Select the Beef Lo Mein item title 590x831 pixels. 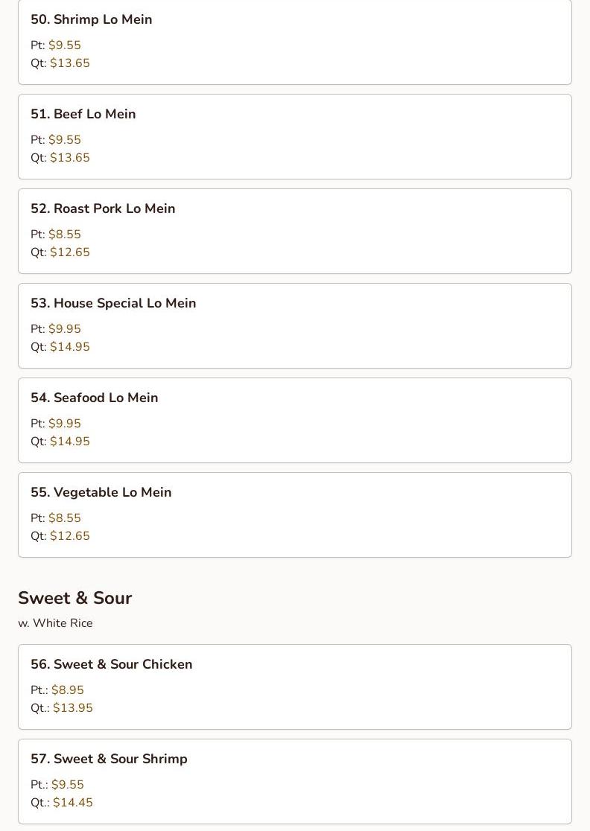click(83, 115)
